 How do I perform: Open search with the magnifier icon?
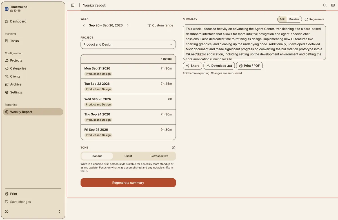tap(325, 5)
